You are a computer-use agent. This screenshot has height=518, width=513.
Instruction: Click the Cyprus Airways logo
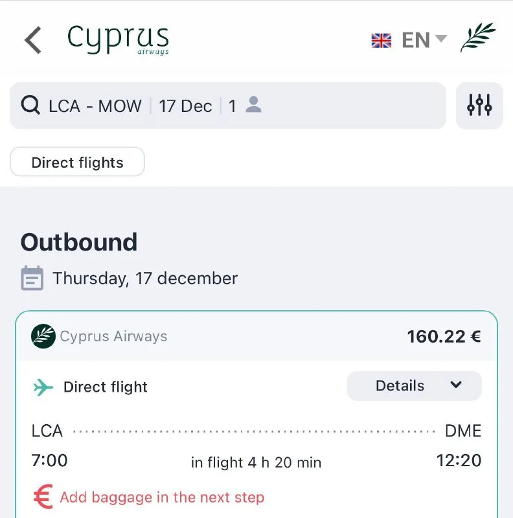118,39
